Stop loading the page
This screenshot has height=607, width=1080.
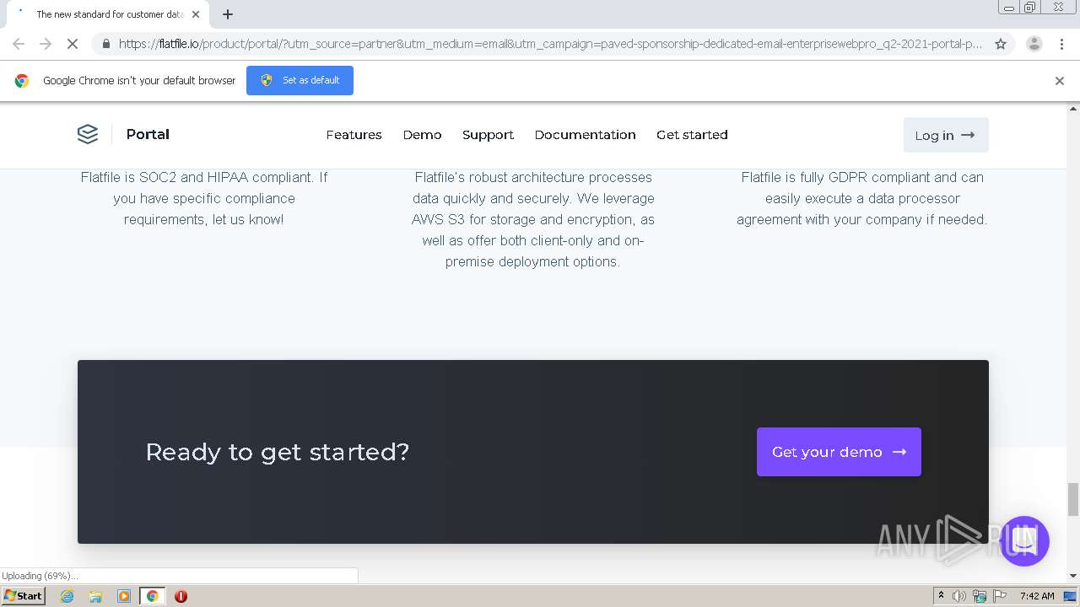tap(73, 44)
